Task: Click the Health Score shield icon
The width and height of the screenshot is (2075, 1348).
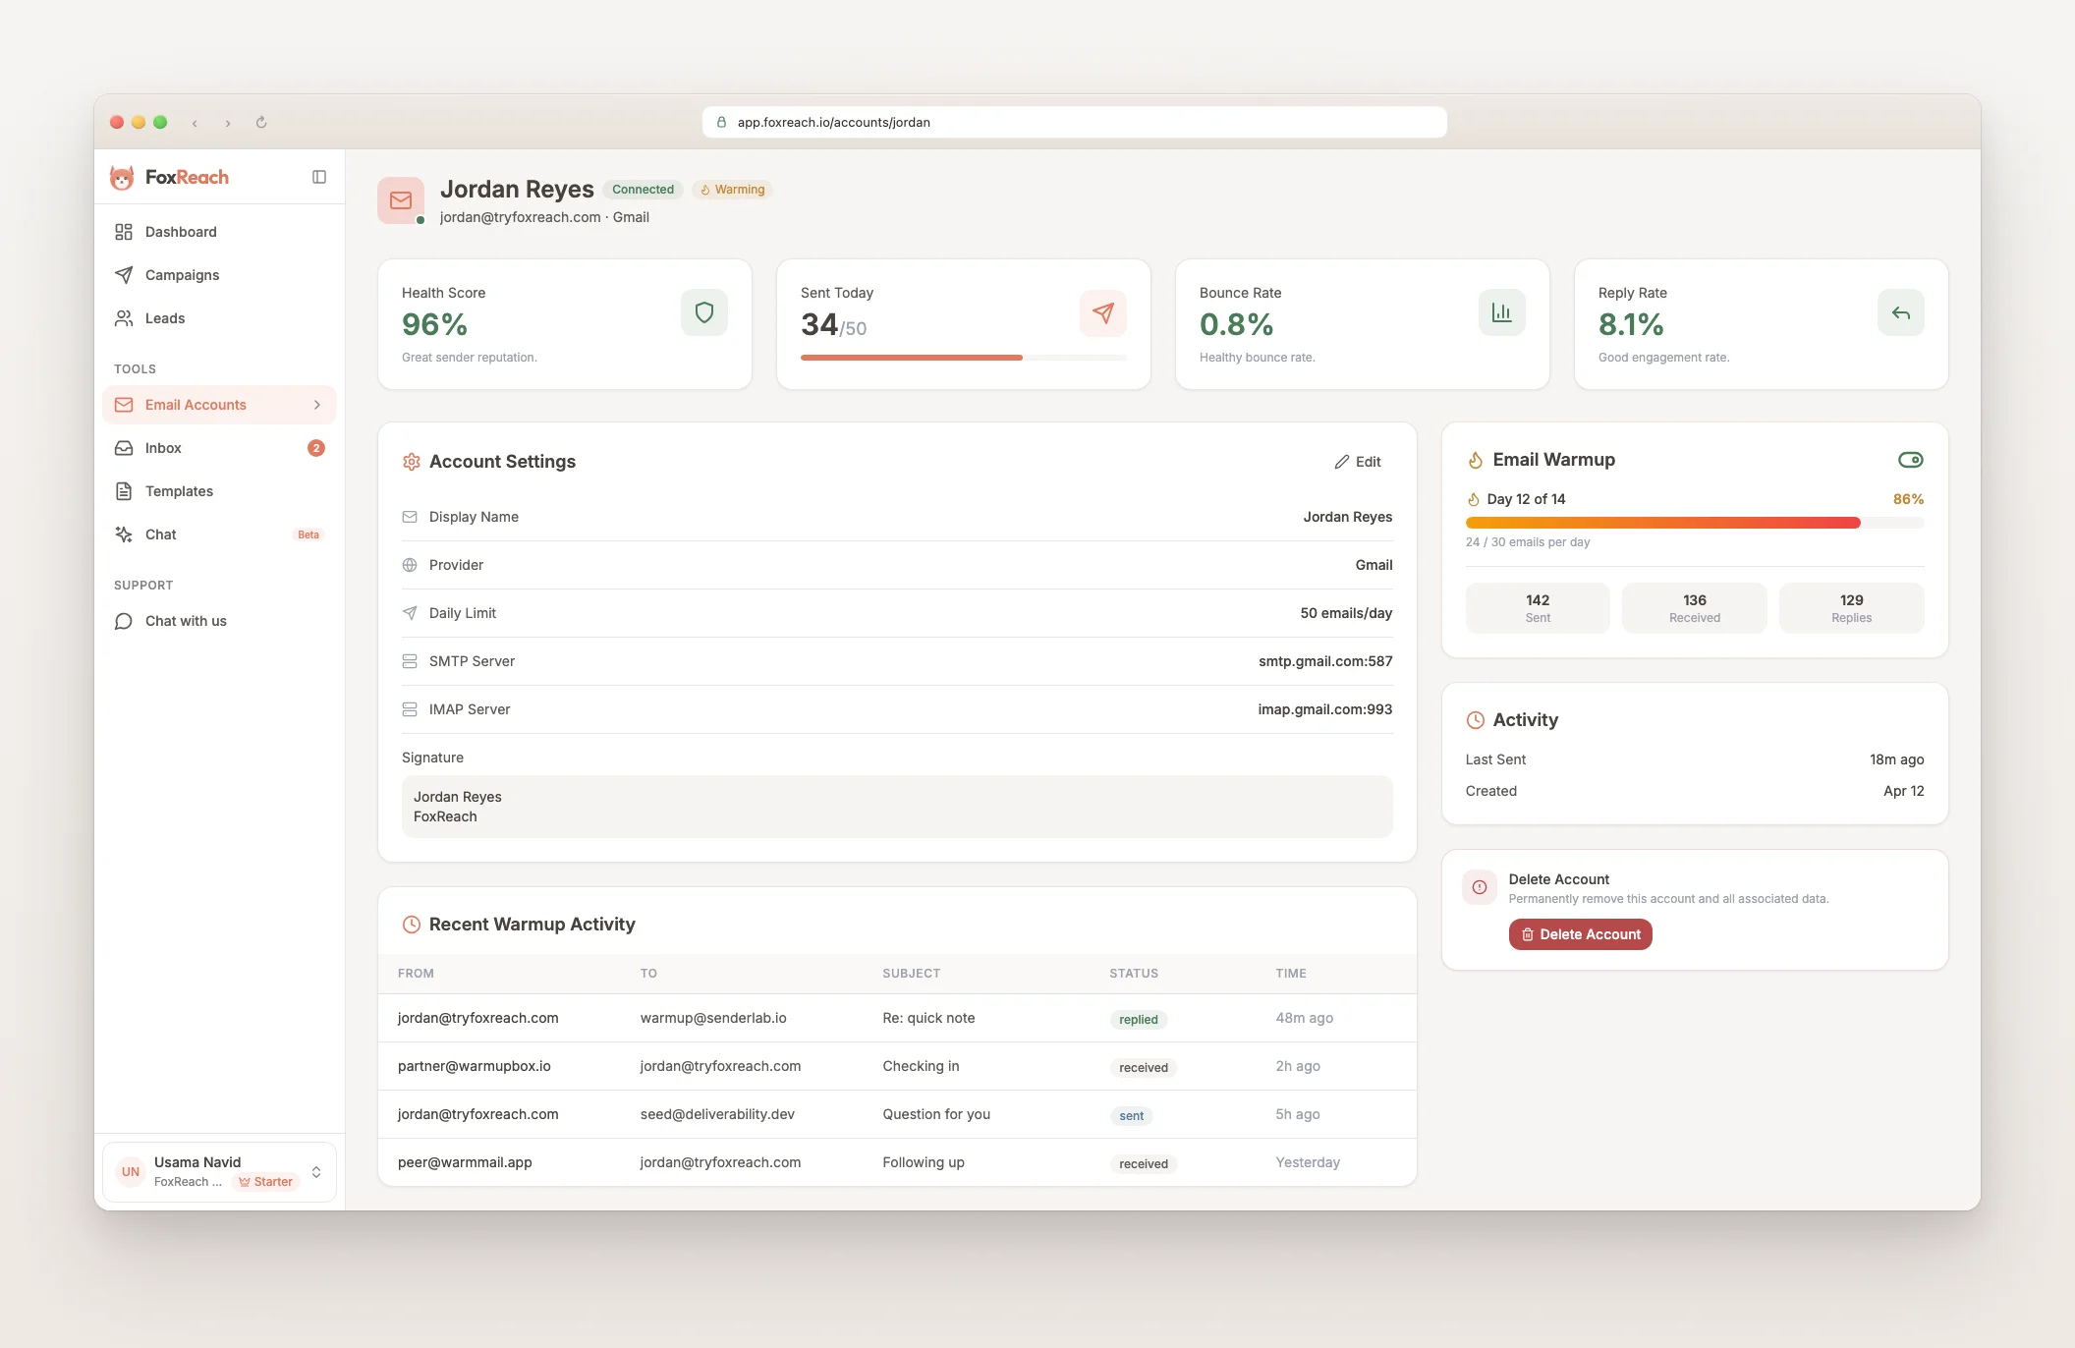Action: [703, 312]
